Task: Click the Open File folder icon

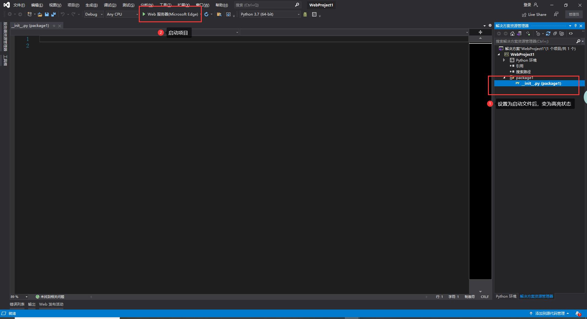Action: point(40,14)
